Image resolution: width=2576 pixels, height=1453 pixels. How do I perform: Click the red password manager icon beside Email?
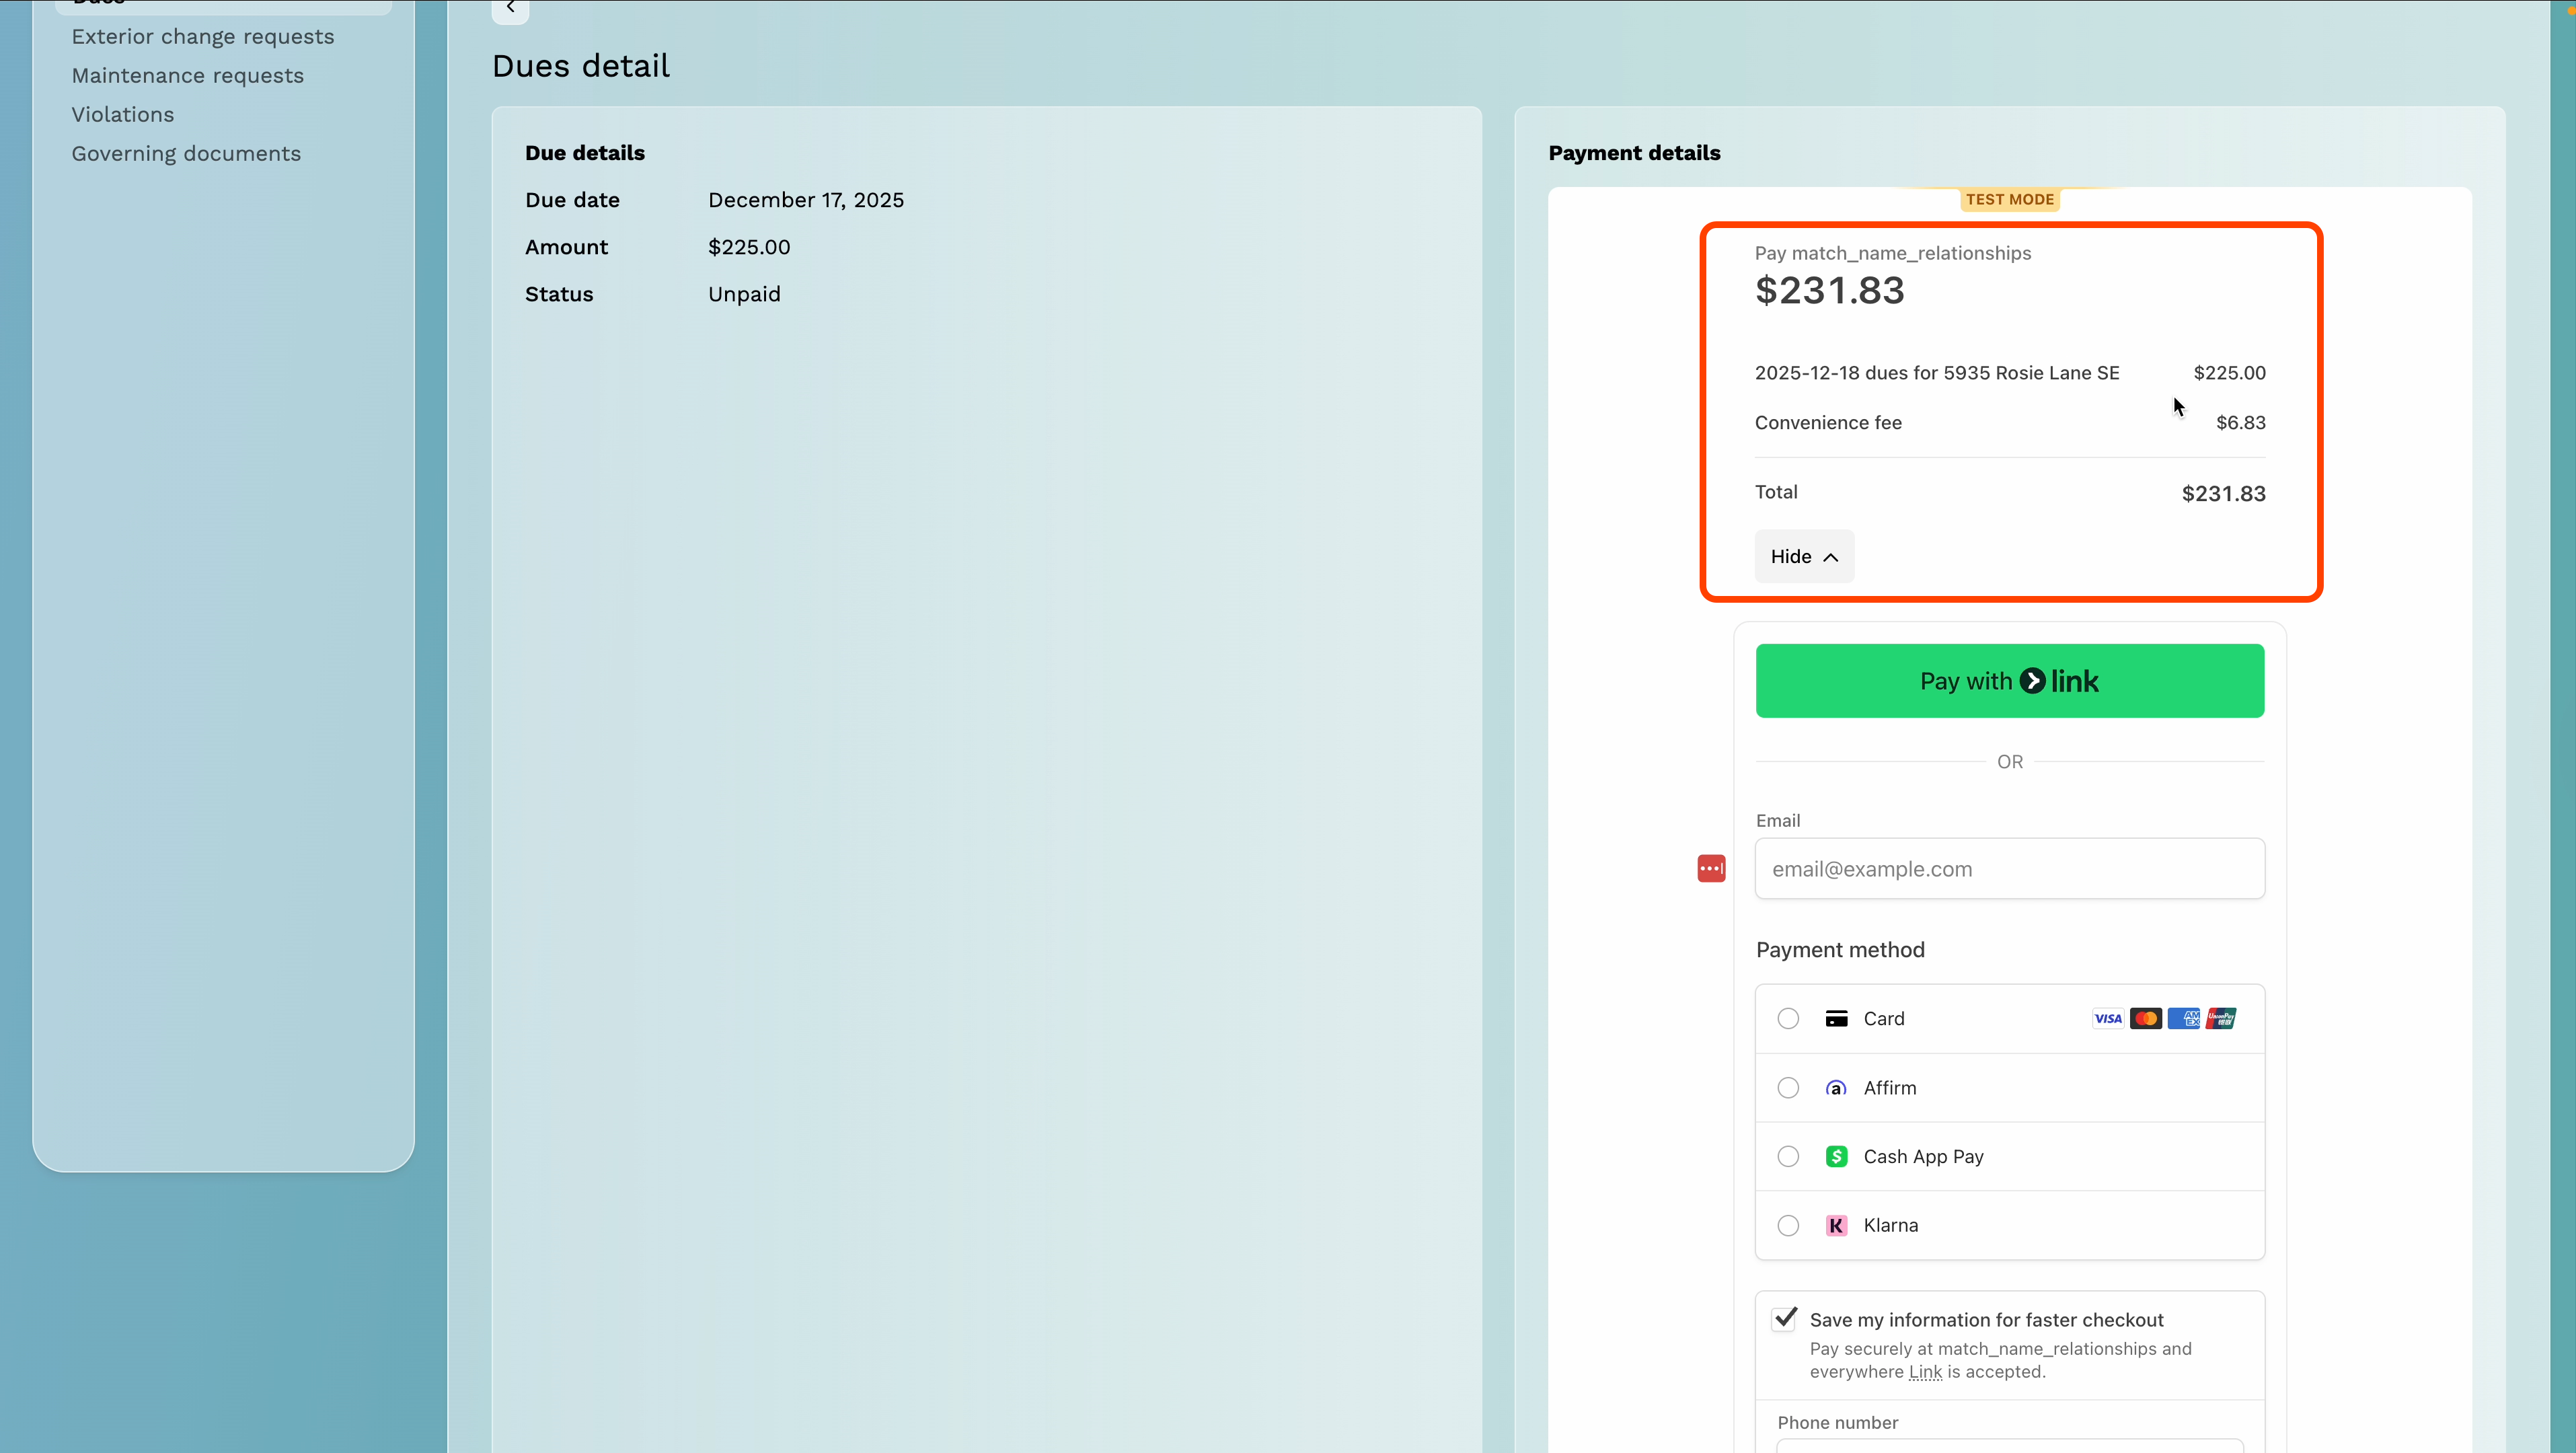pyautogui.click(x=1711, y=868)
